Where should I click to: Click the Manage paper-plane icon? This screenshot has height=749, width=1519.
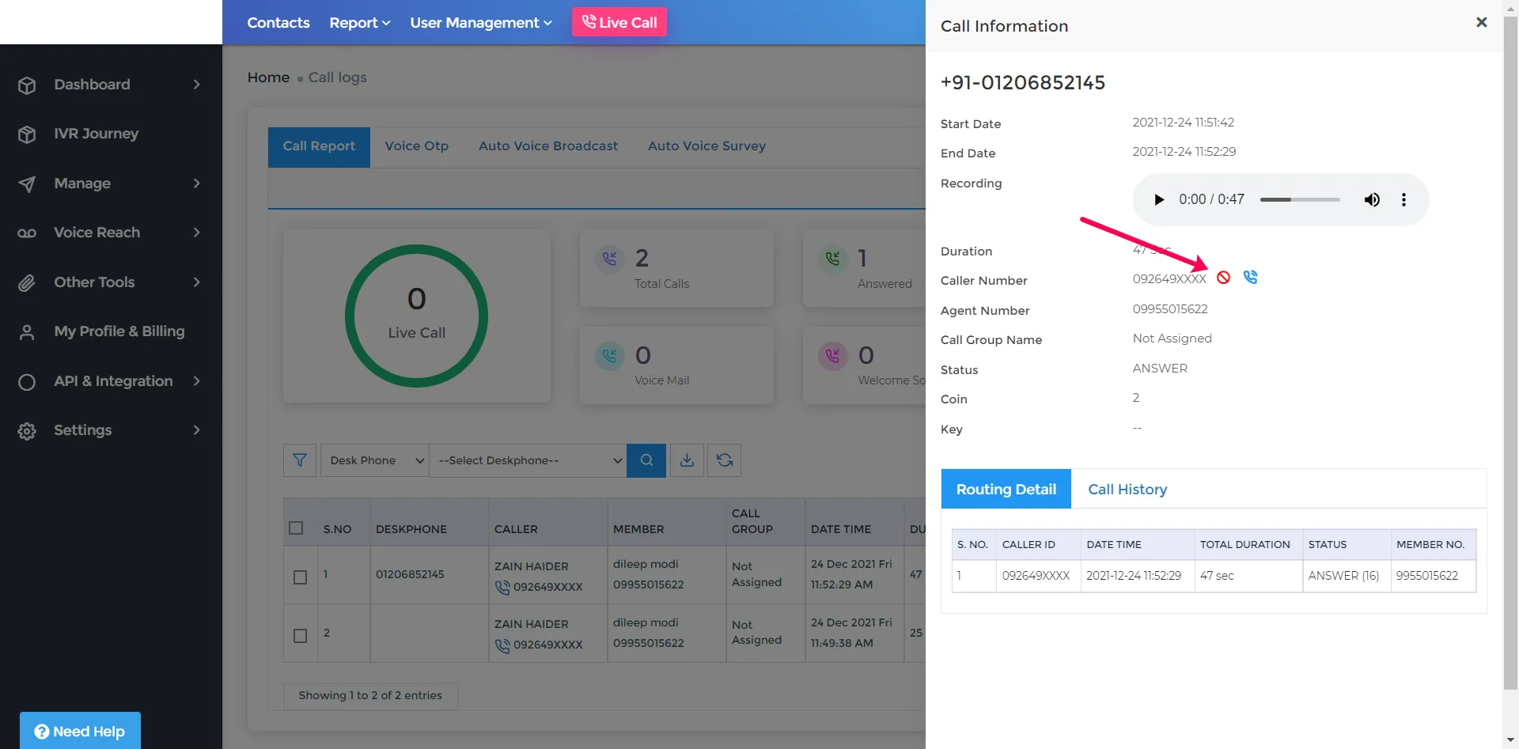pos(27,183)
